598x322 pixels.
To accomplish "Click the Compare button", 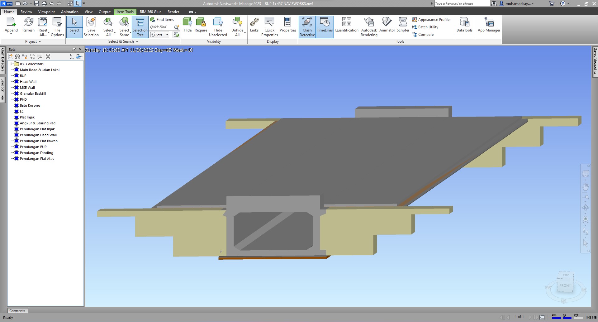I will coord(423,35).
